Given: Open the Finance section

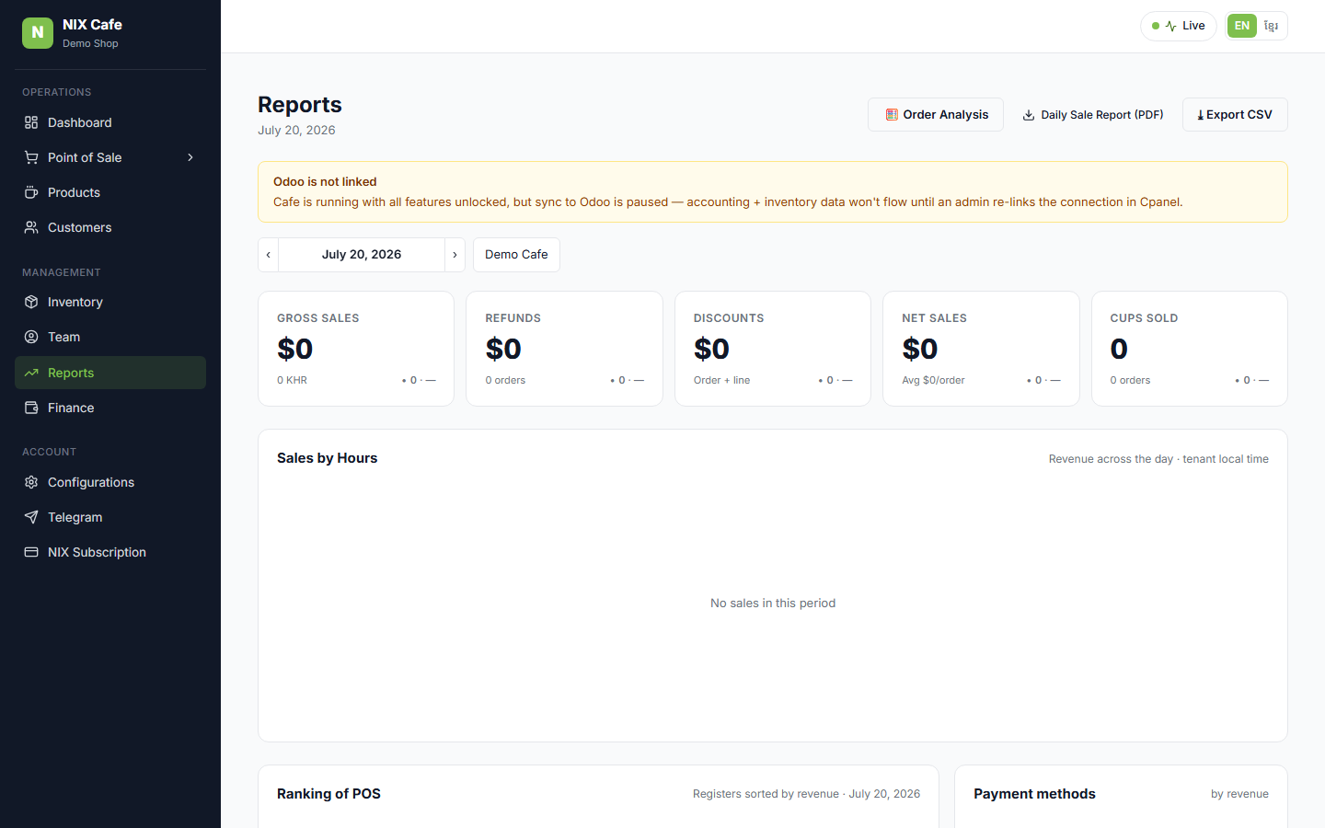Looking at the screenshot, I should (x=110, y=408).
